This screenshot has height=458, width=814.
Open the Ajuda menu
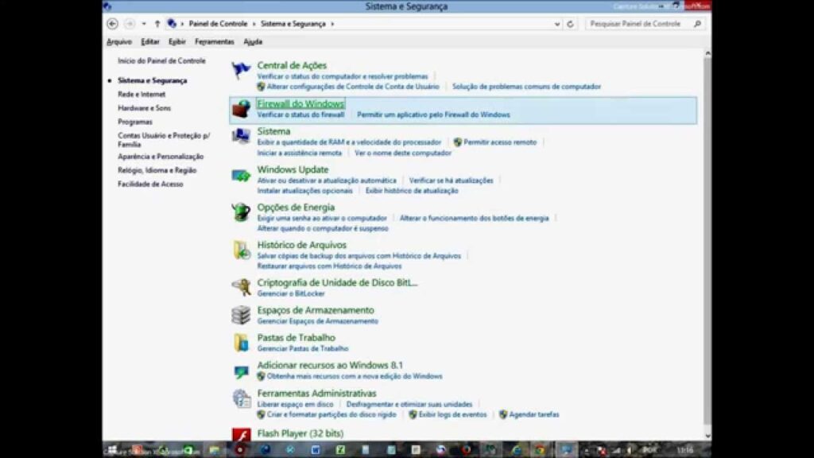pos(253,41)
